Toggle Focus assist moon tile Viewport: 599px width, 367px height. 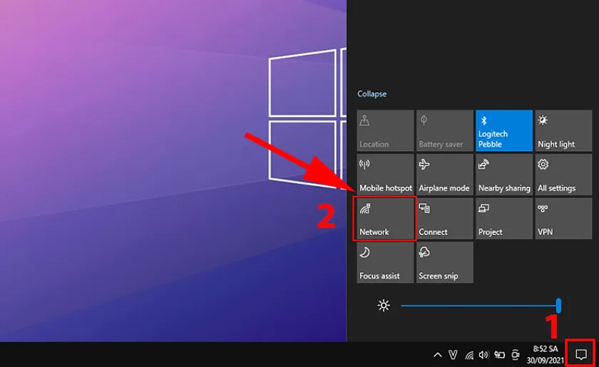tap(385, 263)
